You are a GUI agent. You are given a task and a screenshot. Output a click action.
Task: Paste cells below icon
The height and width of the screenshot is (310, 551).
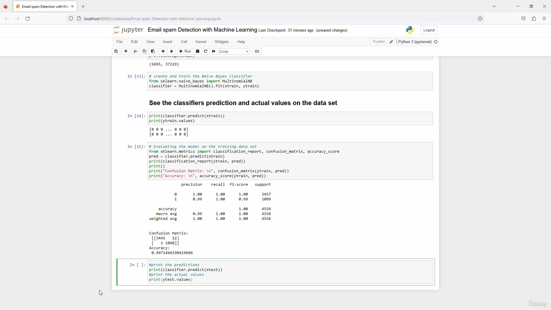[x=153, y=51]
